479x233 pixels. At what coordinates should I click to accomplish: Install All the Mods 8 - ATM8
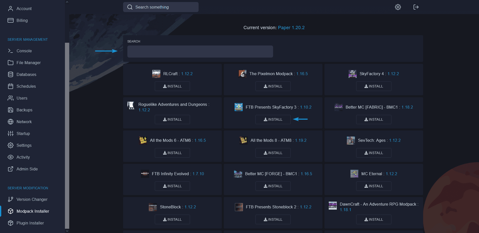273,153
